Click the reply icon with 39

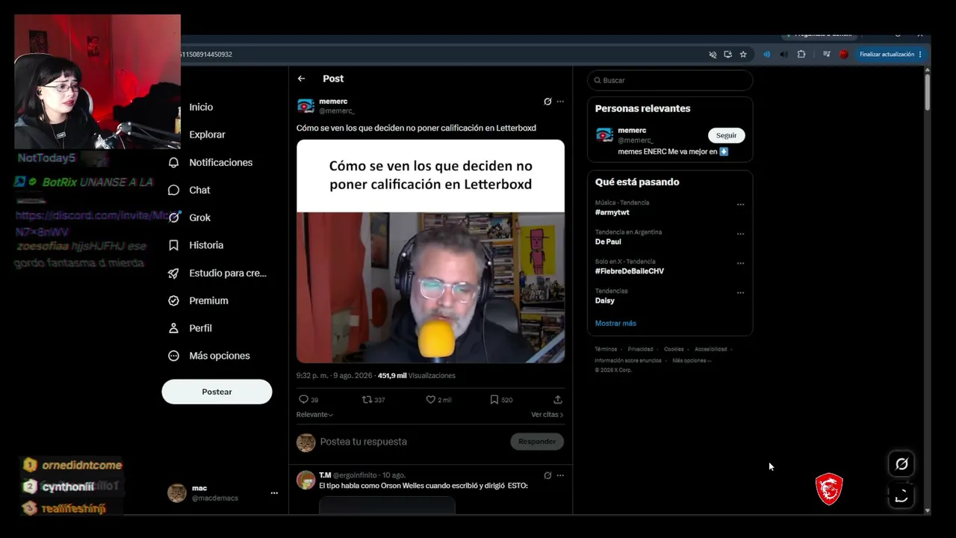pyautogui.click(x=303, y=400)
